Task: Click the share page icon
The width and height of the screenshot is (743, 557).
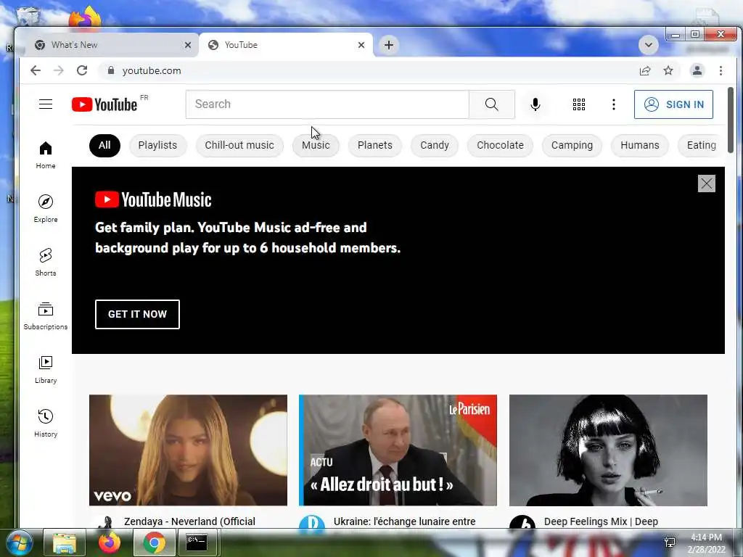Action: tap(645, 70)
